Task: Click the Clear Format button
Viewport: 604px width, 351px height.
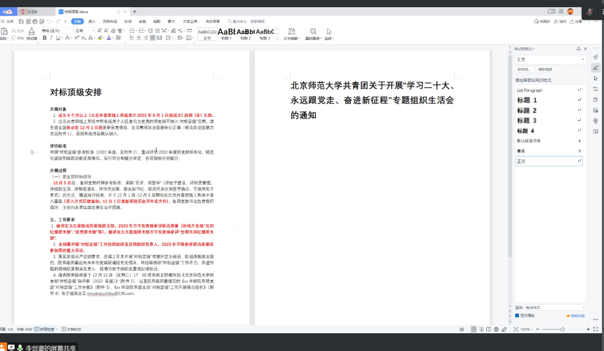Action: [545, 69]
